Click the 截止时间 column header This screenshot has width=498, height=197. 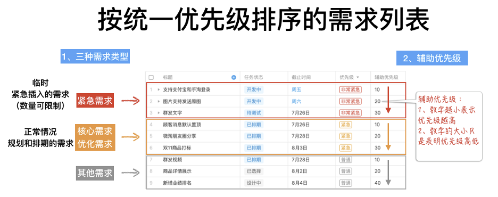pos(301,77)
